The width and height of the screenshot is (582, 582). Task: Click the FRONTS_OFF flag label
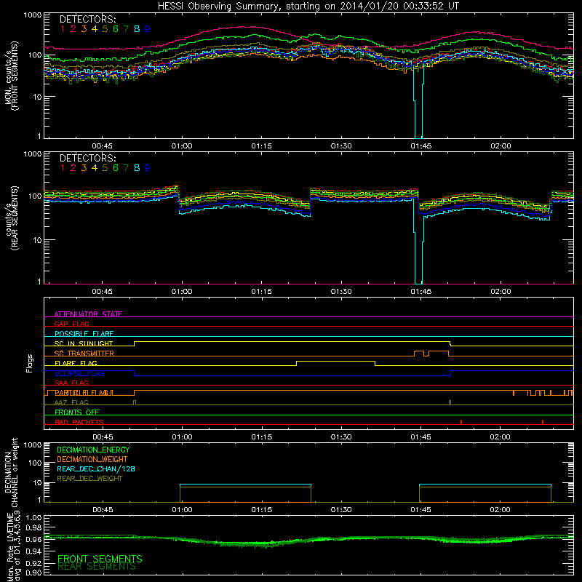[77, 412]
